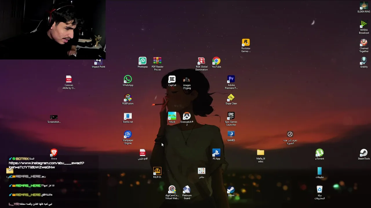
Task: Open SteamTools desktop shortcut
Action: (364, 154)
